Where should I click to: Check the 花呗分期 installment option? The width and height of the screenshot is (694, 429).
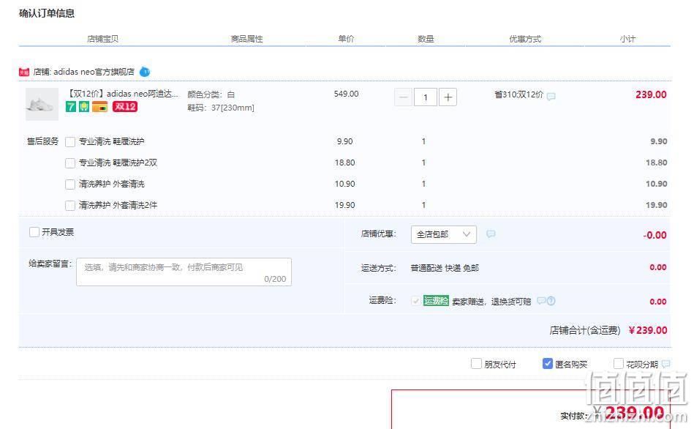pyautogui.click(x=619, y=364)
